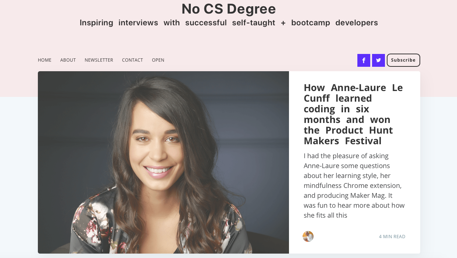This screenshot has height=258, width=457.
Task: Open the ABOUT page
Action: click(68, 60)
